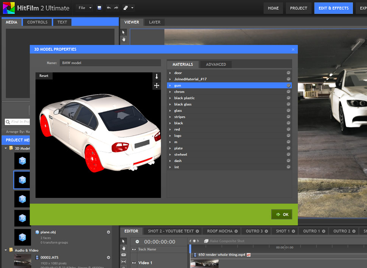Switch to SHOT 2 - YOUTUBE TEXT tab

pos(171,231)
